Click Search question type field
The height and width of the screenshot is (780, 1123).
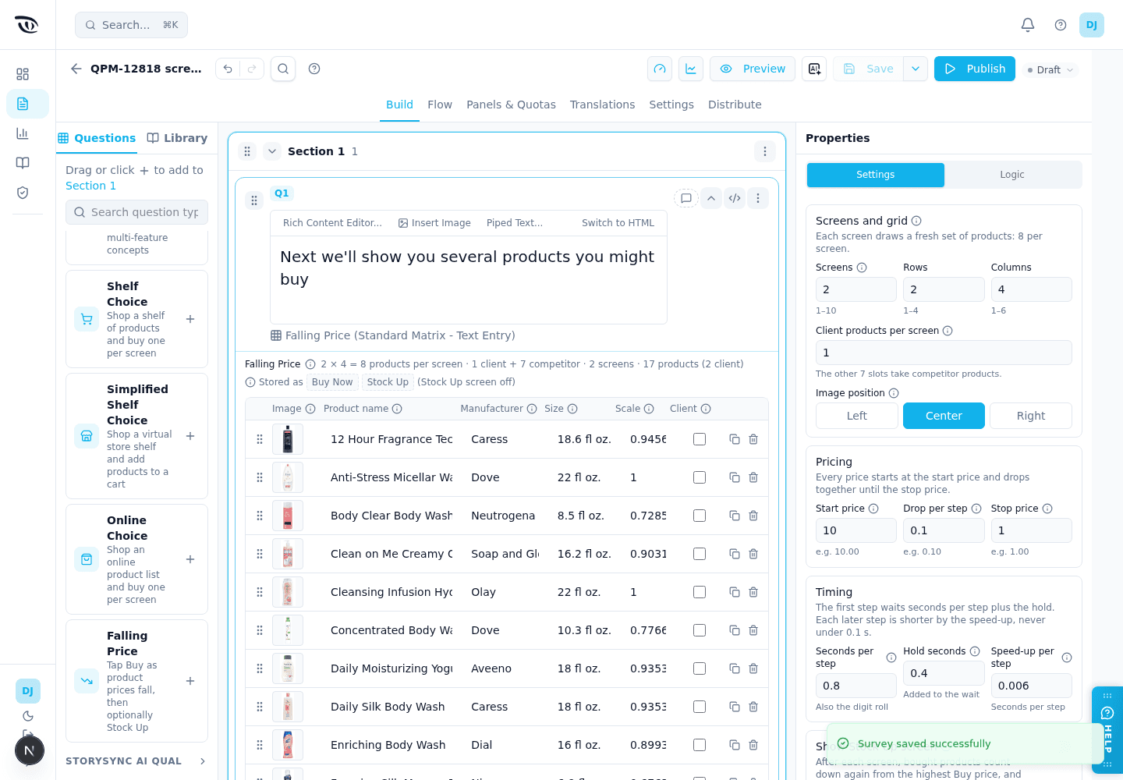coord(136,212)
